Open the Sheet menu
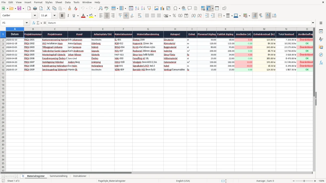The image size is (326, 183). [59, 2]
